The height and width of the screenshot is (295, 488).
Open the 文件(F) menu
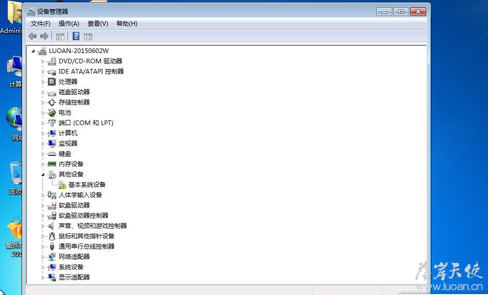point(41,24)
